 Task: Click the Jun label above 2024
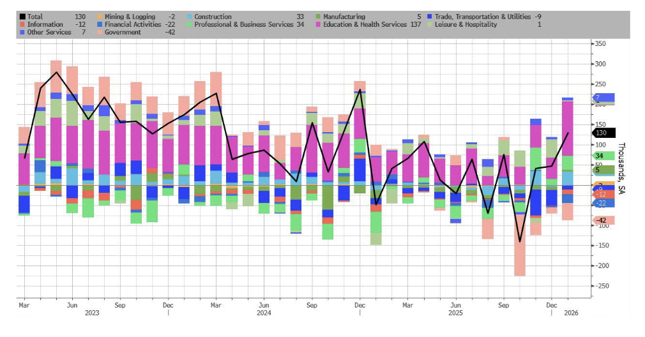pos(264,305)
